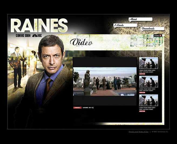Click the first video thumbnail
Image resolution: width=177 pixels, height=144 pixels.
click(x=149, y=63)
